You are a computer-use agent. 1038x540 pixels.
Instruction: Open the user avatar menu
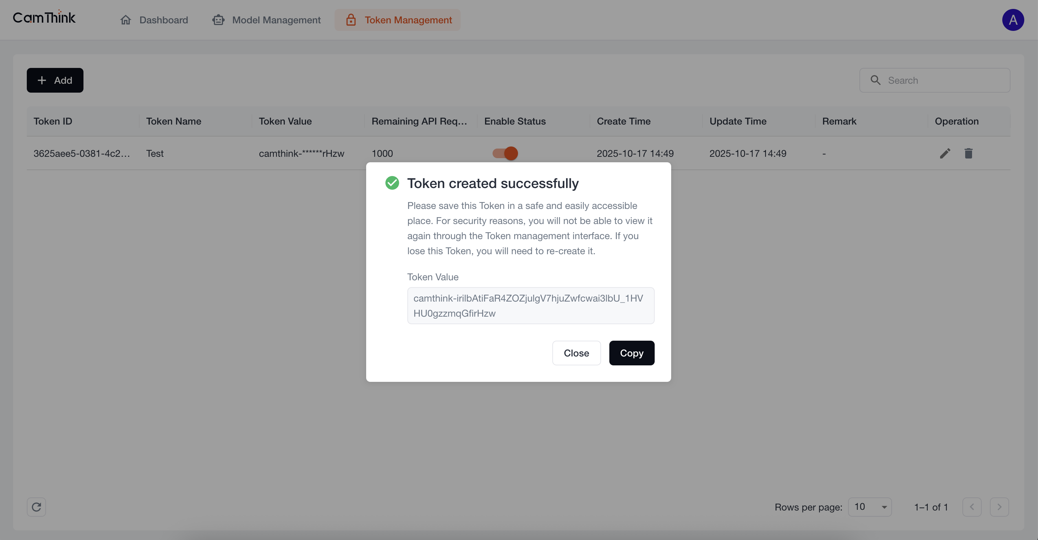(x=1013, y=20)
